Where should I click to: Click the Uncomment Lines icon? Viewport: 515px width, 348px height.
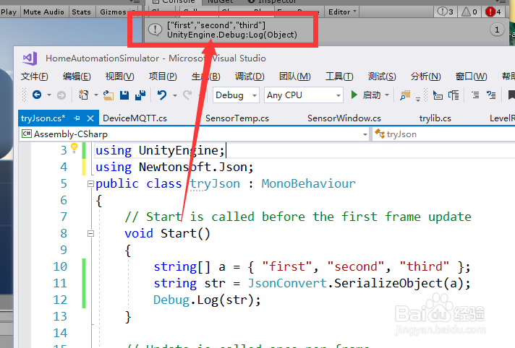click(491, 95)
